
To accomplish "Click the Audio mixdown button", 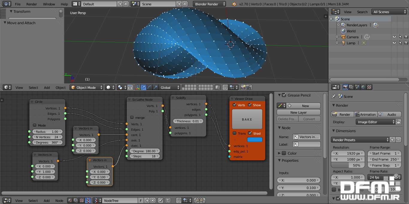I will coord(389,114).
